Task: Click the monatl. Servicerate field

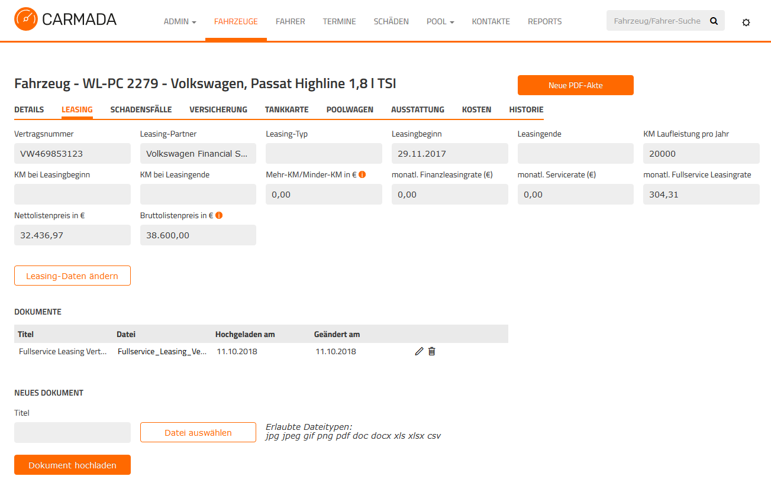Action: (x=576, y=195)
